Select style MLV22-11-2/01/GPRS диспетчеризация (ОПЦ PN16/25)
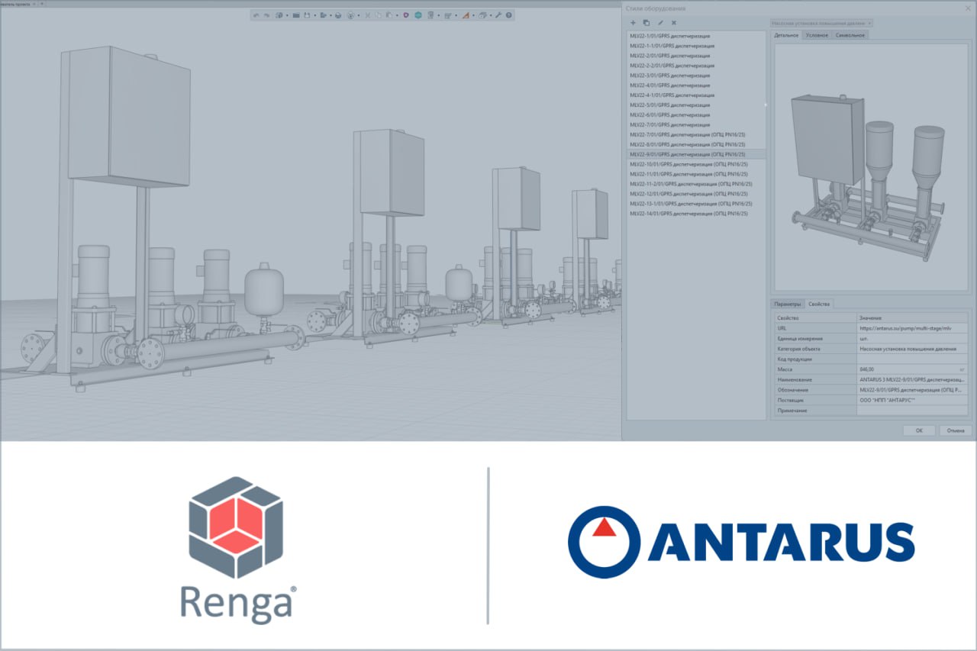 point(696,184)
